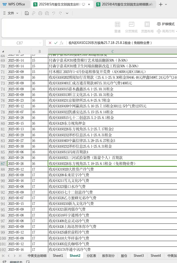177x263 pixels.
Task: Click the Export to PDF icon
Action: (x=34, y=13)
